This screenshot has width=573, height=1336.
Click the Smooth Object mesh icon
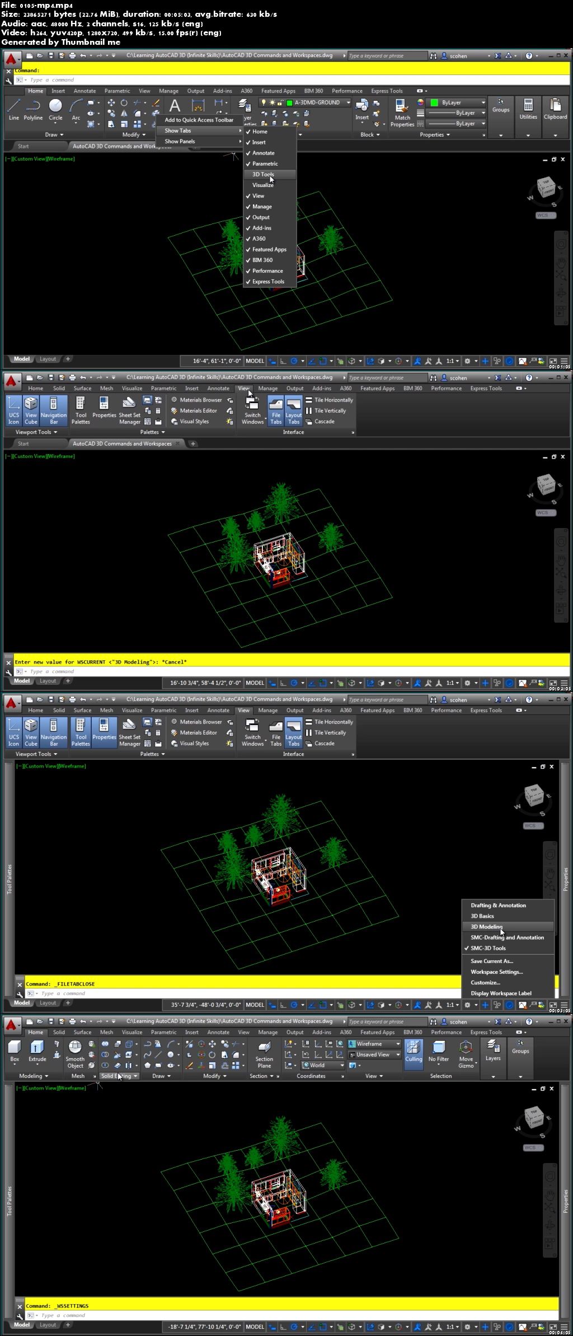tap(75, 1054)
